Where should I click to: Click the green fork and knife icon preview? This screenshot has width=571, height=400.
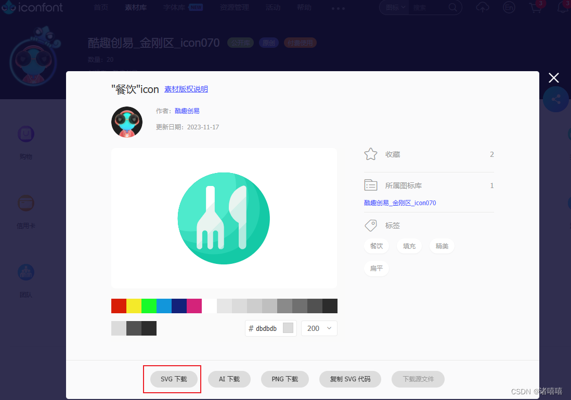coord(224,218)
